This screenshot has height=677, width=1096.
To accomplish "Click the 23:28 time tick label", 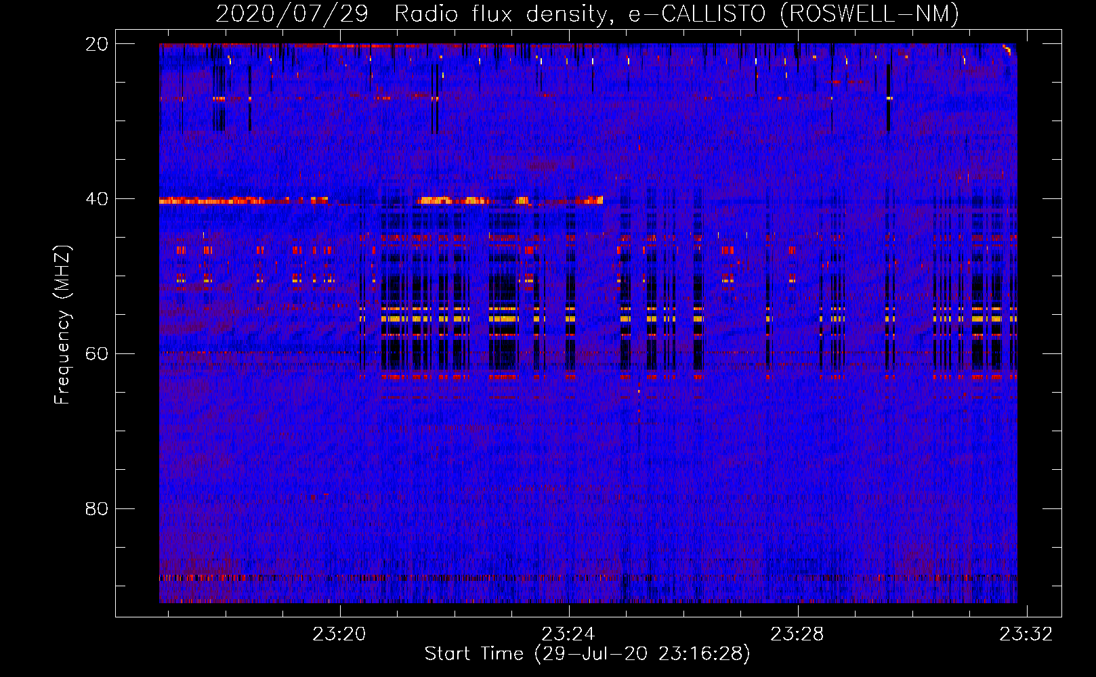I will (797, 634).
